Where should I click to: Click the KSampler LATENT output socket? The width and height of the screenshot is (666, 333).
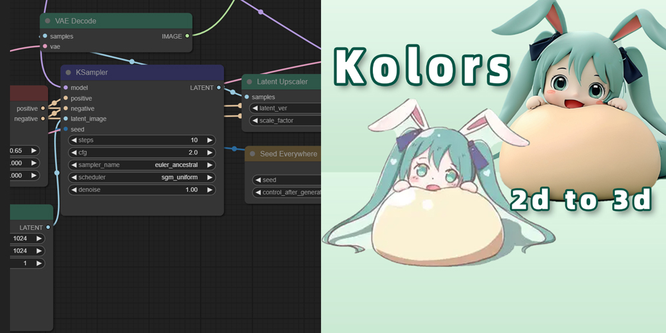pos(218,87)
